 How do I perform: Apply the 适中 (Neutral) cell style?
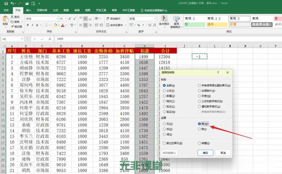217,25
